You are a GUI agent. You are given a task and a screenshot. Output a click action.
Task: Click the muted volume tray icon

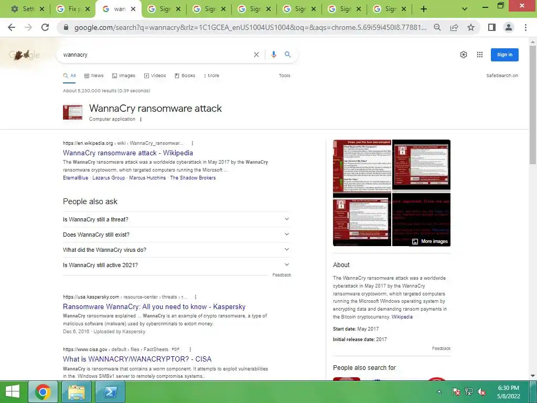click(x=481, y=391)
